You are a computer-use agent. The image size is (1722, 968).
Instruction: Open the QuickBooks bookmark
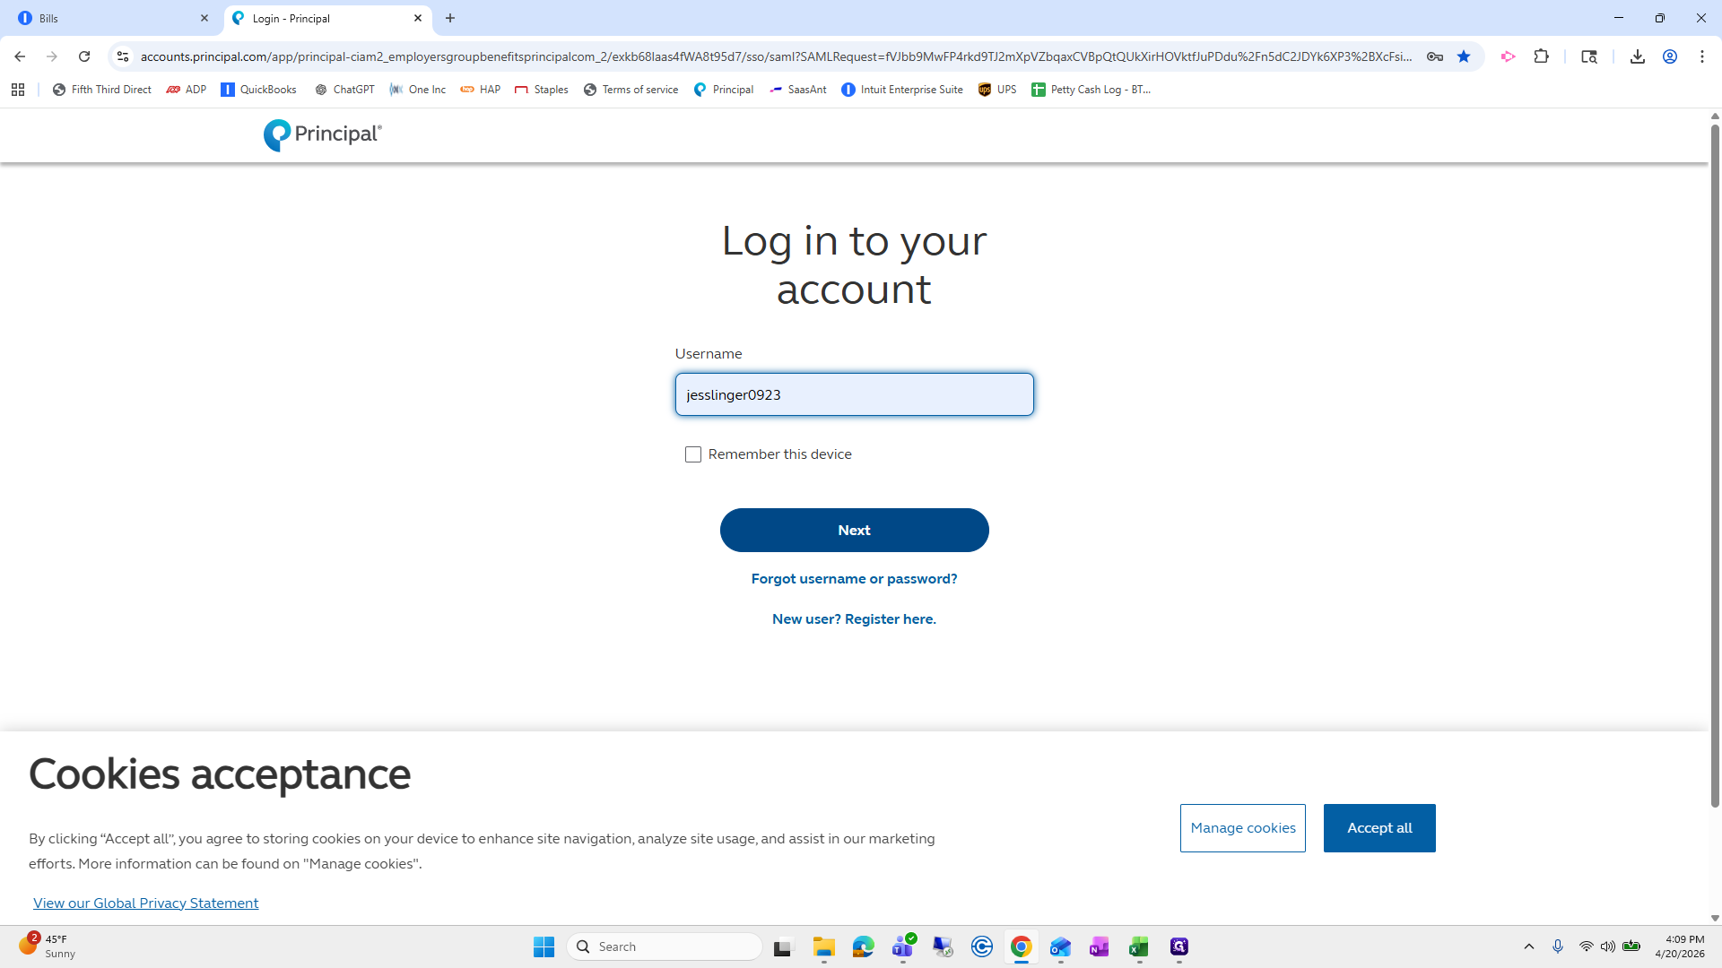pos(258,90)
